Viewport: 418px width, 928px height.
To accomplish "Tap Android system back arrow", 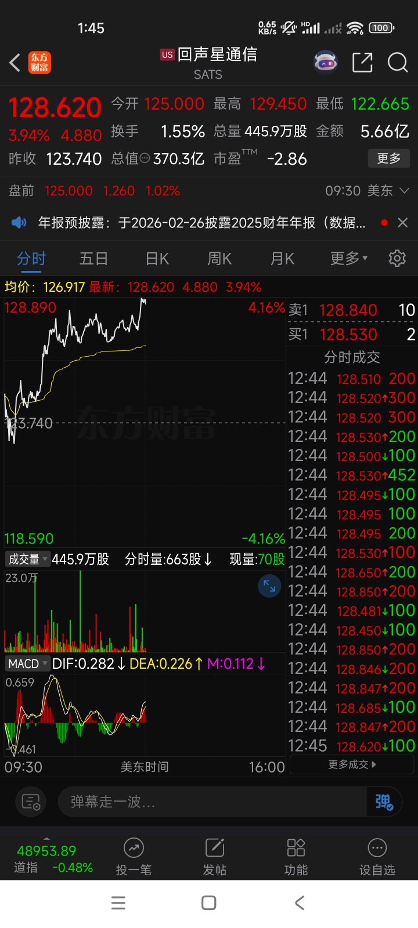I will (x=300, y=903).
